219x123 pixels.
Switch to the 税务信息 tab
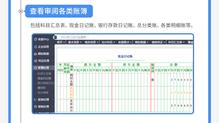click(90, 42)
